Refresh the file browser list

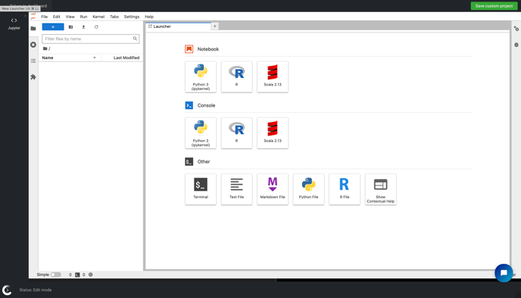[x=96, y=27]
